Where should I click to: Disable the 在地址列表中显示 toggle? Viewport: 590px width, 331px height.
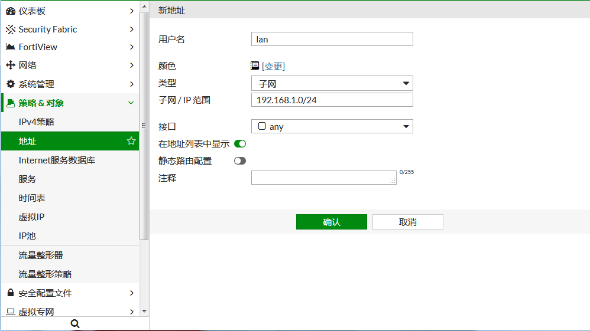[240, 143]
